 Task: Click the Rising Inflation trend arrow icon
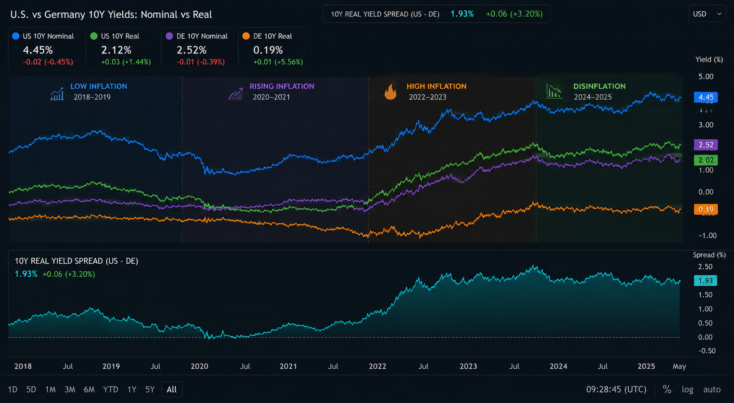(235, 93)
